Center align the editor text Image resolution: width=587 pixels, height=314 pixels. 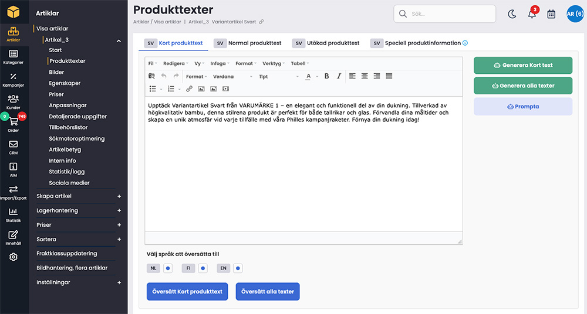click(x=365, y=76)
